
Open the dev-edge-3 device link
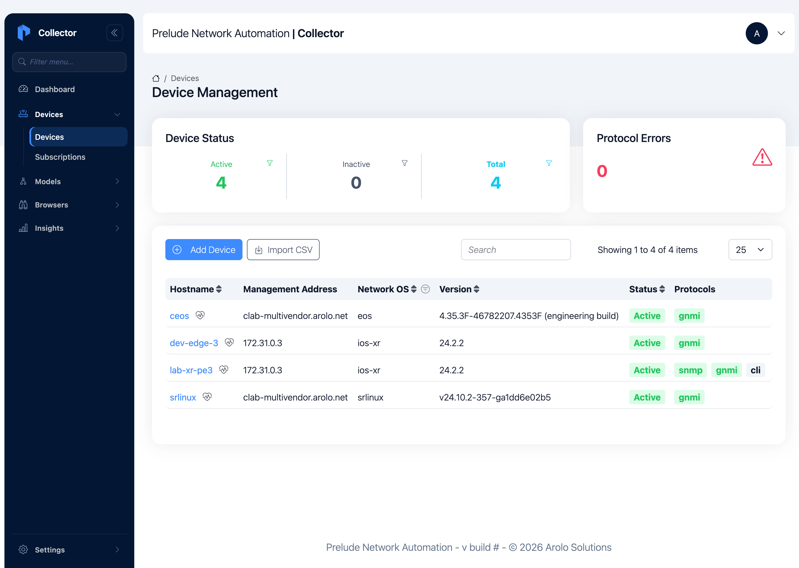point(194,343)
